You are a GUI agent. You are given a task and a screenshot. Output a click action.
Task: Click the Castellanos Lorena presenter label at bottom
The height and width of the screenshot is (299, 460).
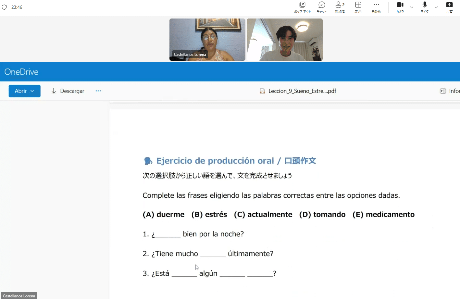point(19,296)
